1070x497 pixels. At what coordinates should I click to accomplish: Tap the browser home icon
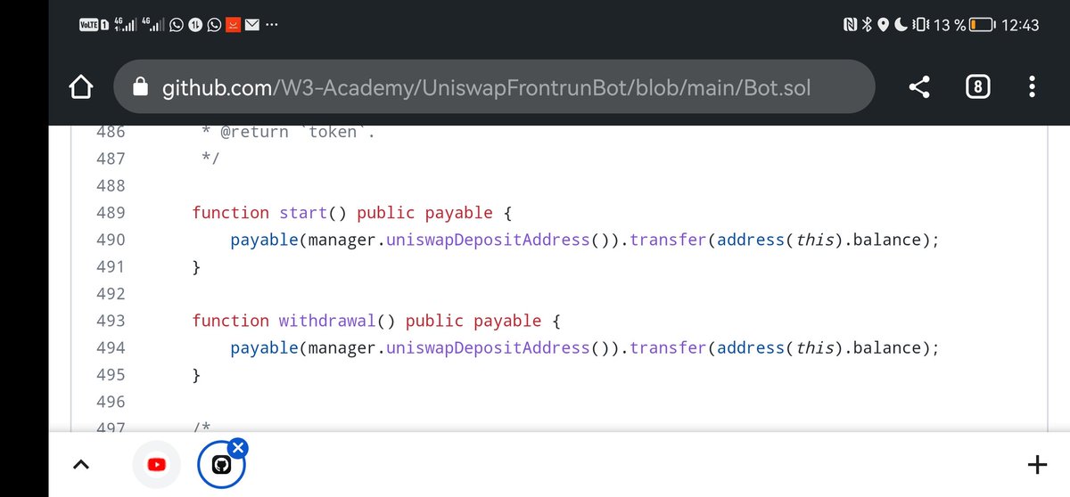[x=81, y=87]
